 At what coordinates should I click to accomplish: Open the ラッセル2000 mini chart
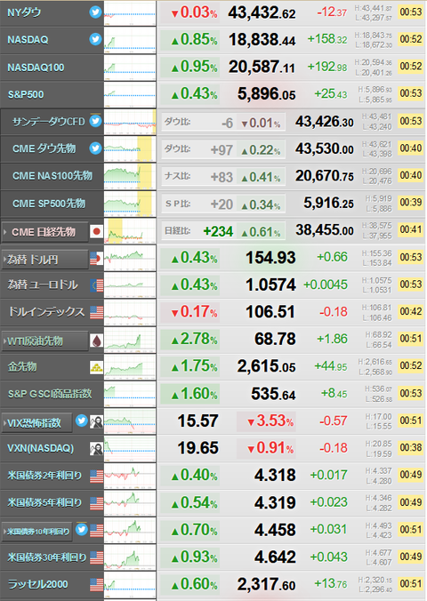[130, 585]
